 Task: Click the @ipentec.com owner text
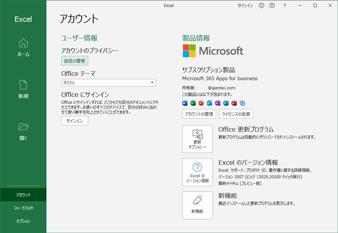pyautogui.click(x=221, y=88)
